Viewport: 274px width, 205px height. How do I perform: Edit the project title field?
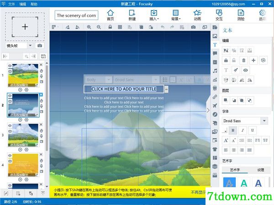click(x=76, y=16)
